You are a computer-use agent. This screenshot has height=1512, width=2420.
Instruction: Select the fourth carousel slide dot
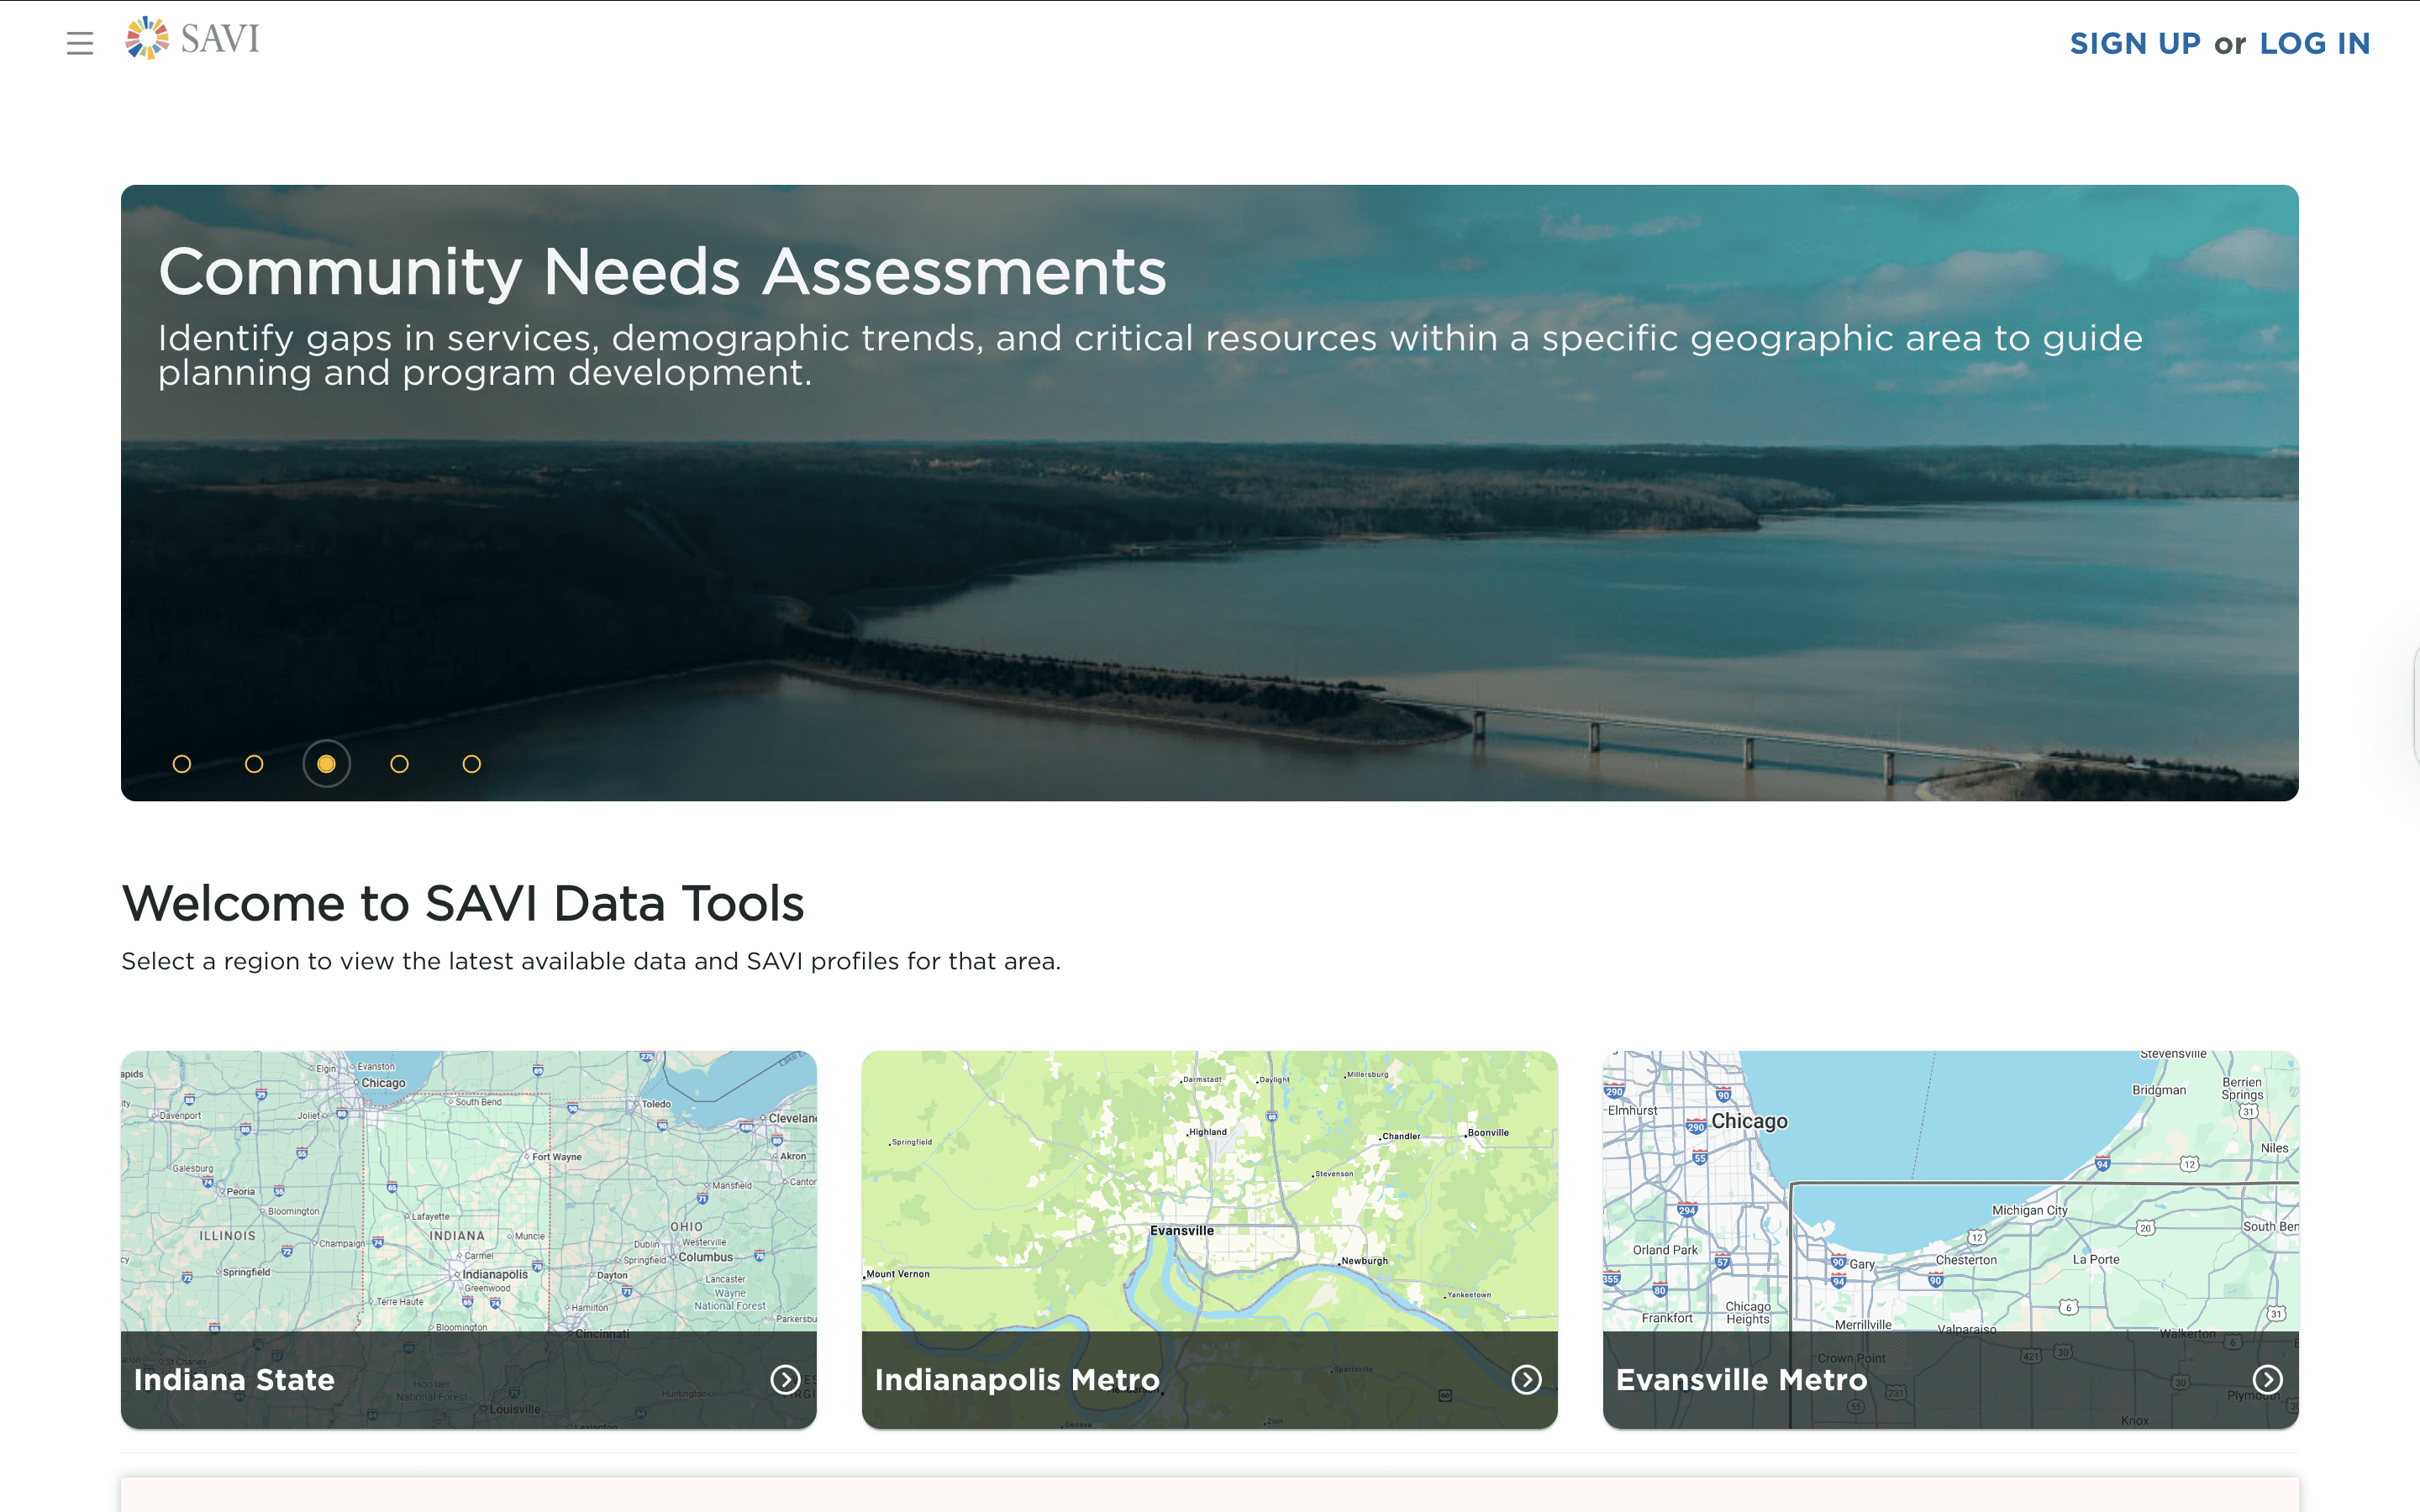[399, 764]
